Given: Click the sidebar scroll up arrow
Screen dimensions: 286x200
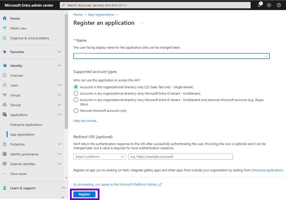Looking at the screenshot, I should tap(66, 12).
